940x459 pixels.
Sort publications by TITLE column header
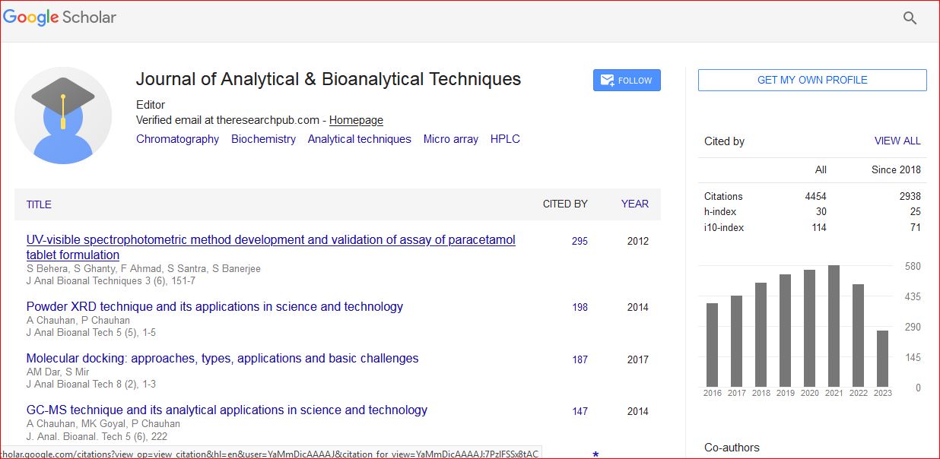[39, 204]
